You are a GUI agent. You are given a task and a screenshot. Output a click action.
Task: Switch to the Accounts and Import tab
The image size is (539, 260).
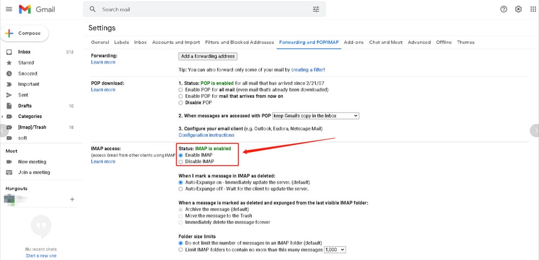(x=176, y=42)
